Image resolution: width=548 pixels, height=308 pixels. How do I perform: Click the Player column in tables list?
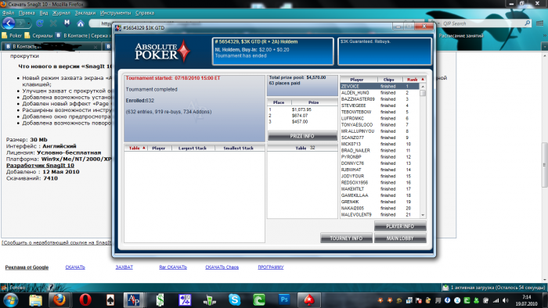[x=159, y=149]
